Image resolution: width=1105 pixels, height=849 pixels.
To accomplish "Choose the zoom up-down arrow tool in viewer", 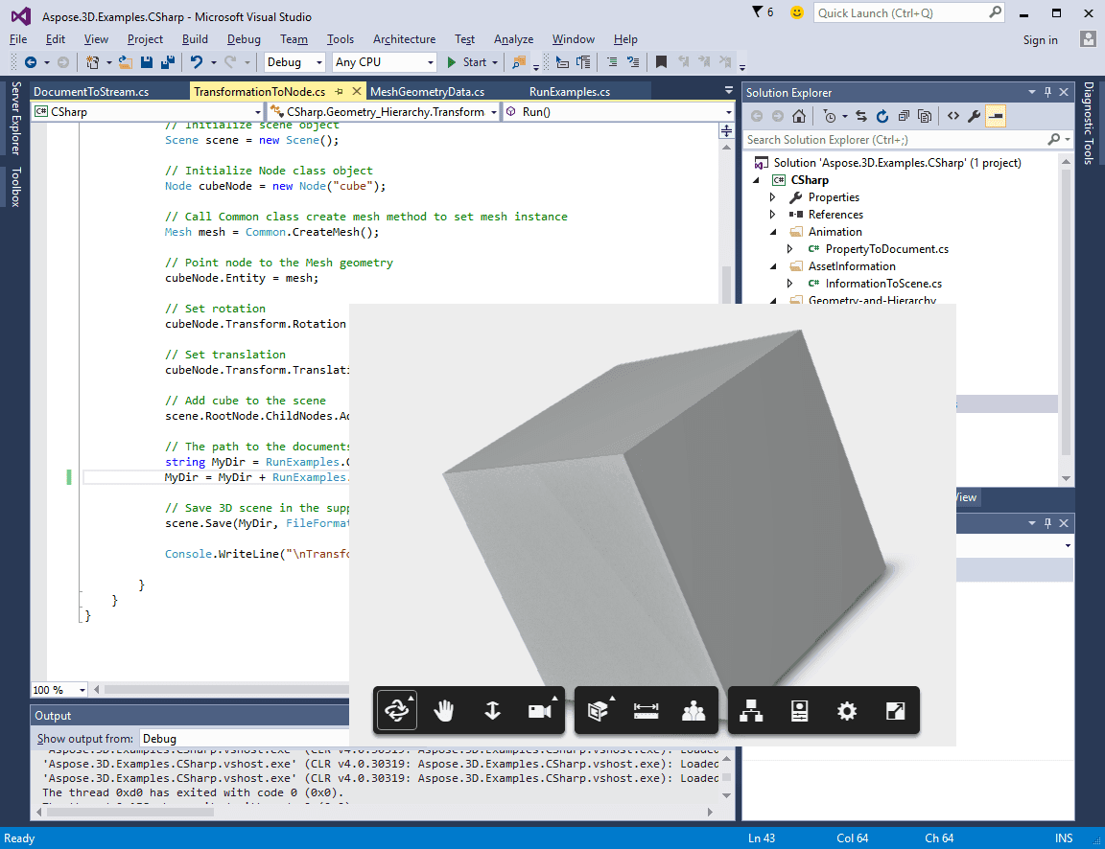I will 492,711.
